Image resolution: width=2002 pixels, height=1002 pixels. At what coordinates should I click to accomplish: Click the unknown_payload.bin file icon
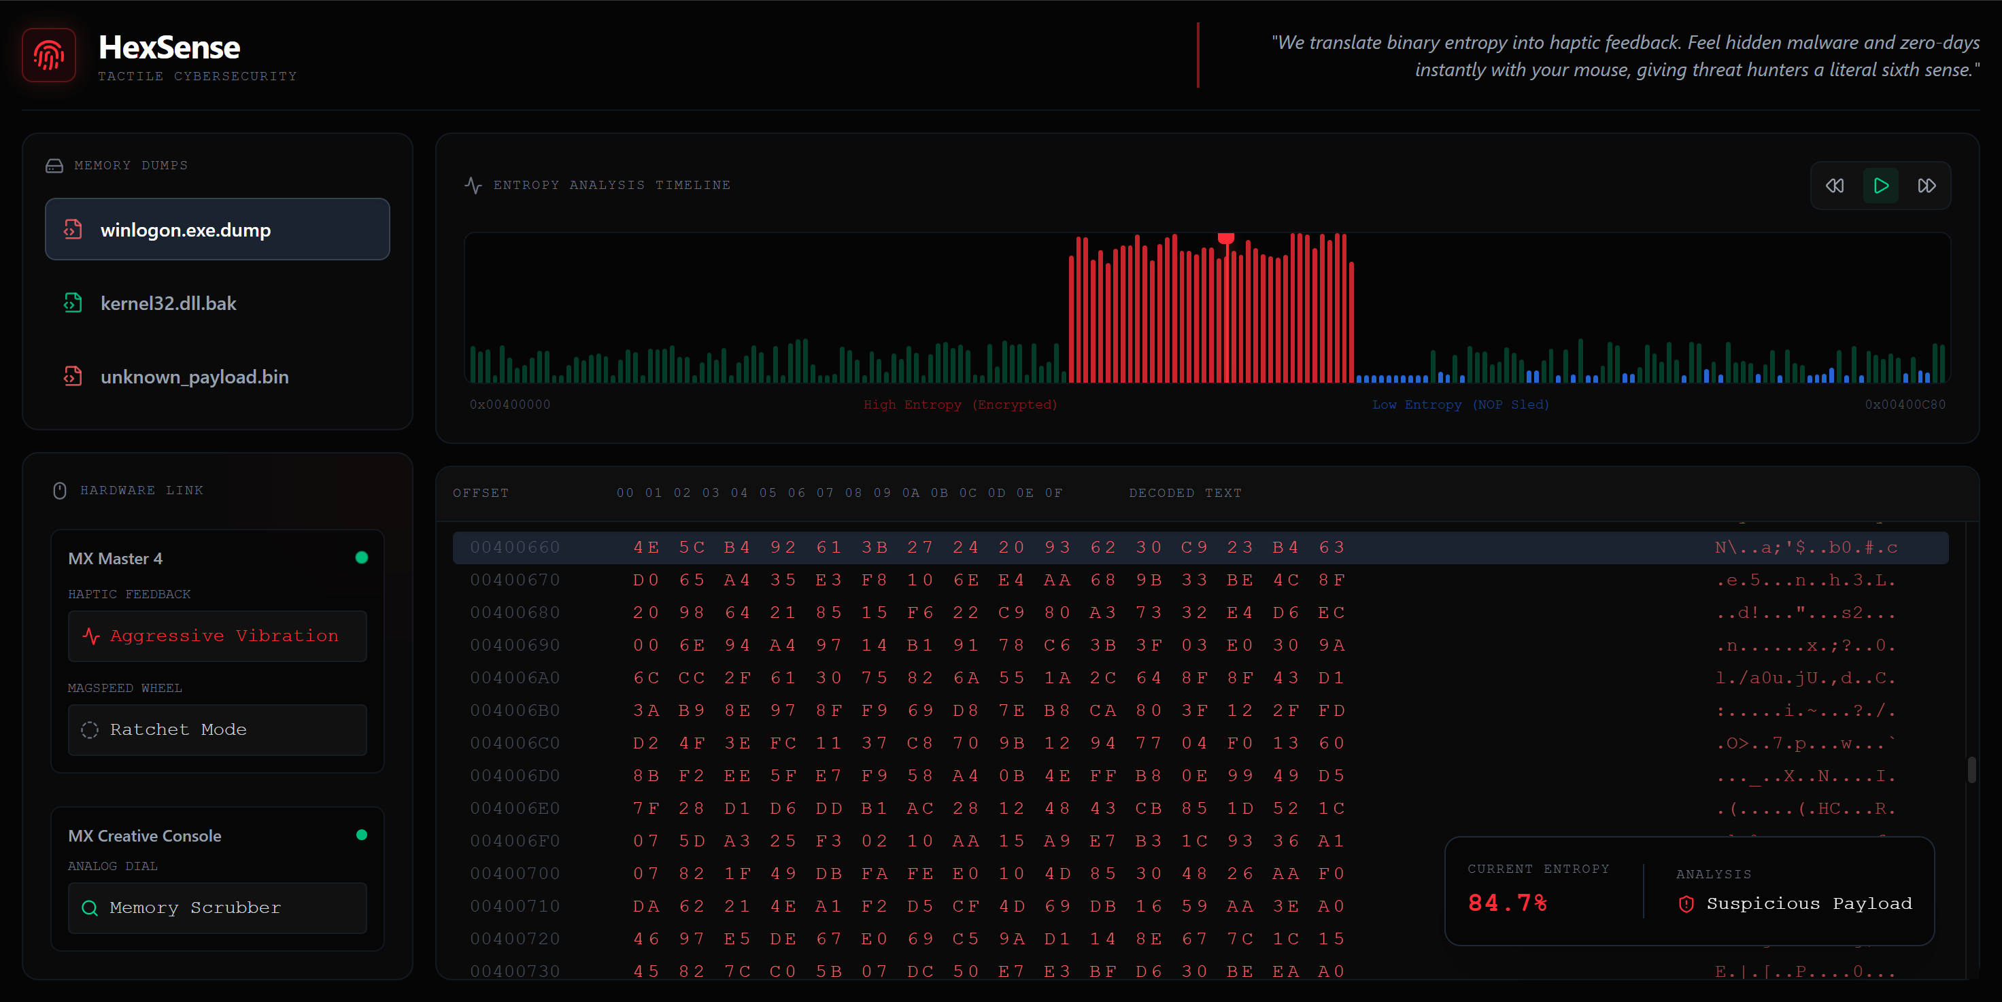click(x=73, y=377)
